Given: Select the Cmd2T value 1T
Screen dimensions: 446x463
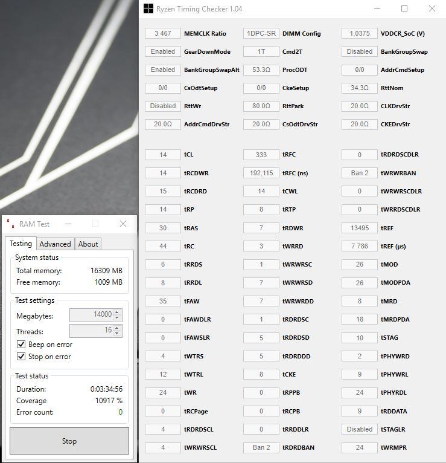Looking at the screenshot, I should 261,51.
